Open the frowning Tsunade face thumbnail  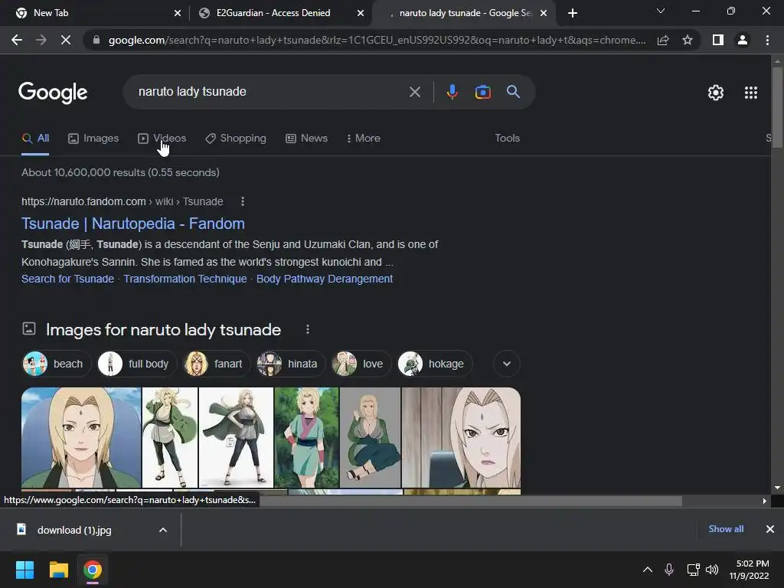pos(461,437)
